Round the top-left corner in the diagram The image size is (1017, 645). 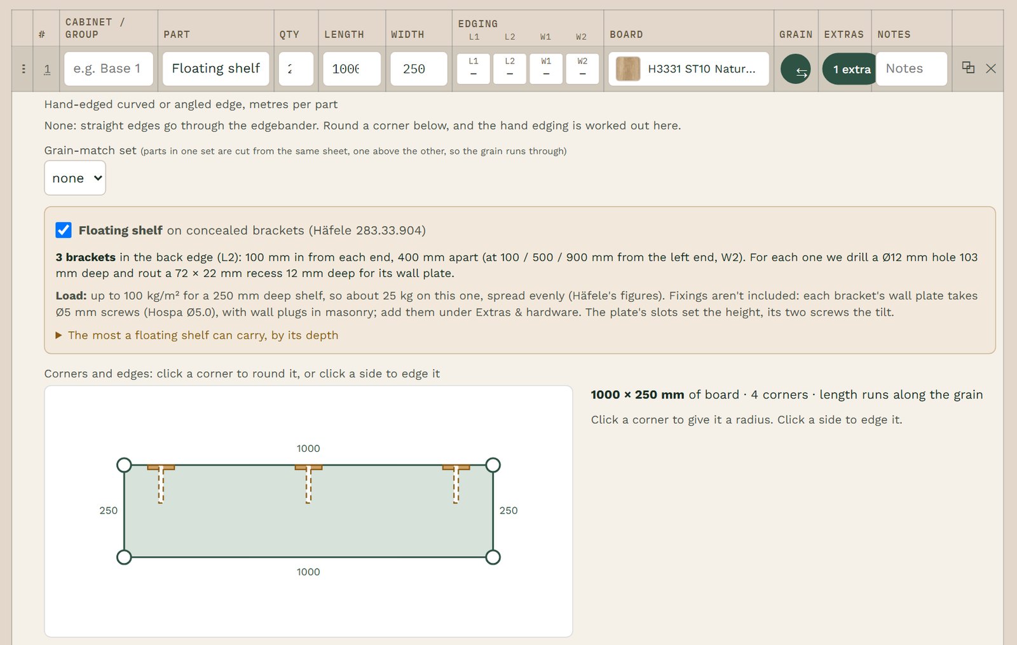[125, 465]
